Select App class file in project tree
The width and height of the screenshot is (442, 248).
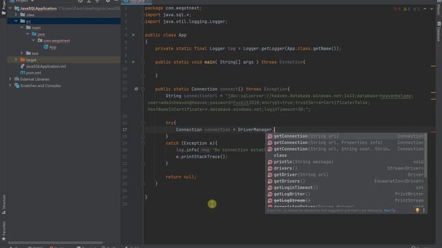click(50, 47)
